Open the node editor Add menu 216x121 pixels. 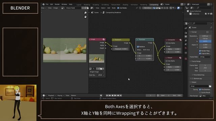pyautogui.click(x=109, y=8)
